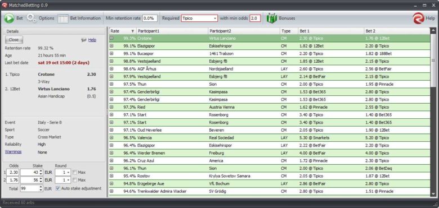
Task: Sort by Bet 2 column header
Action: [x=397, y=31]
